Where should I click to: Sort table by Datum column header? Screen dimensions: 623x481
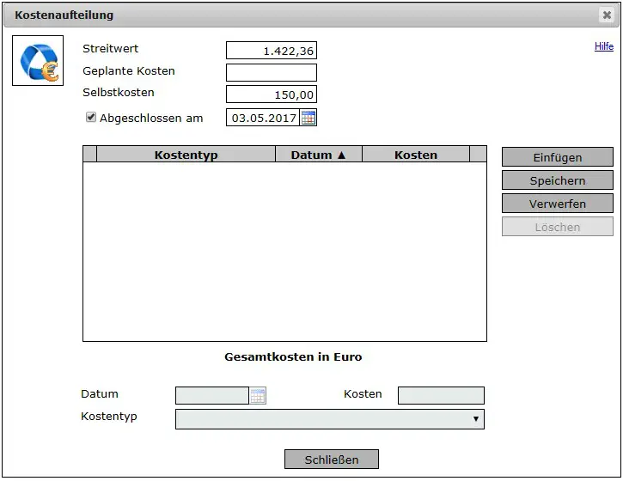318,155
